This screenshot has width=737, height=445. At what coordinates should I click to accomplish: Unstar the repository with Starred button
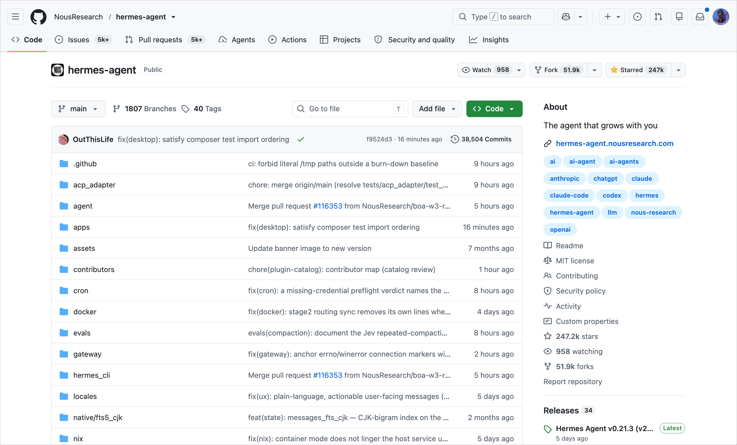[639, 70]
